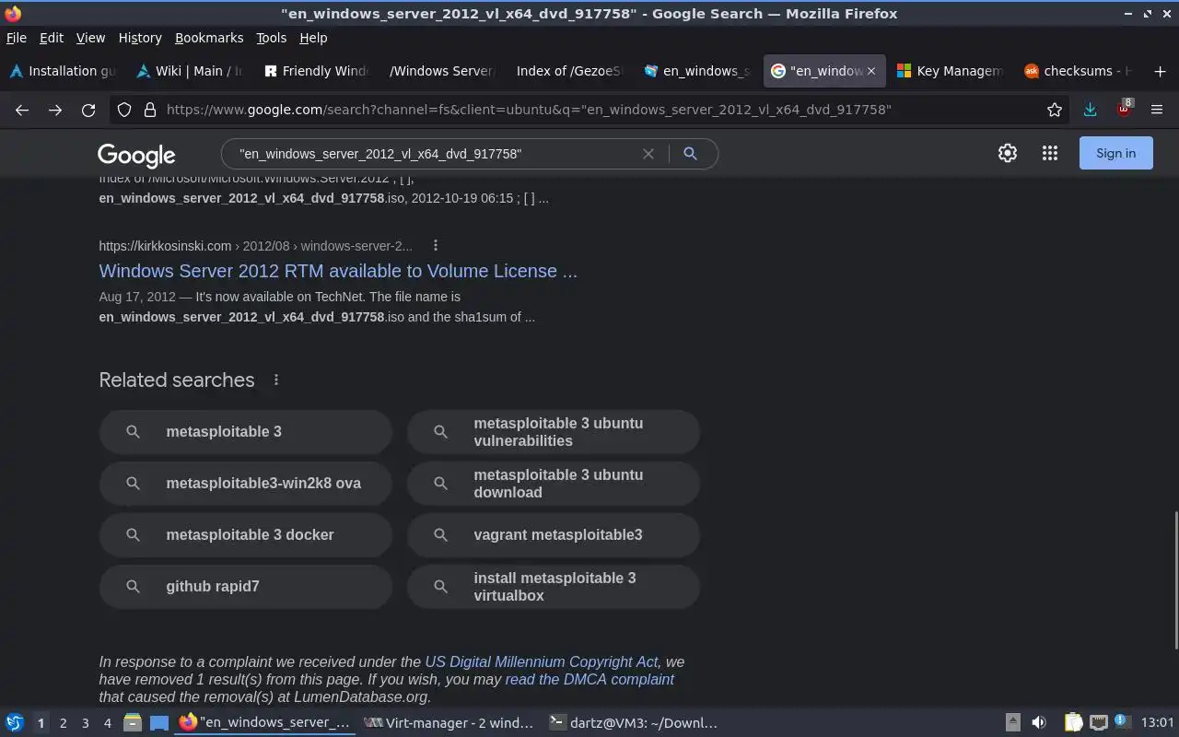Search related: metasploitable 3 ubuntu download
The height and width of the screenshot is (737, 1179).
554,483
